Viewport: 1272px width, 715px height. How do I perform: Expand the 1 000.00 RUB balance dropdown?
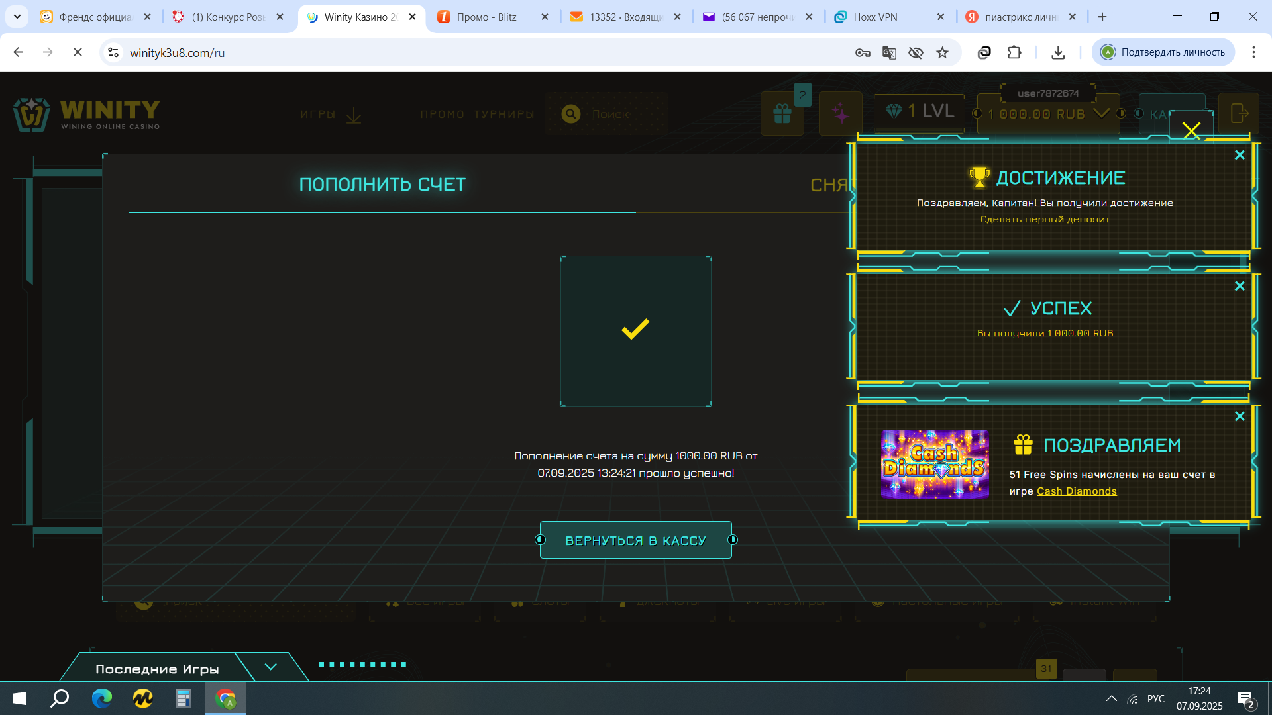click(x=1101, y=113)
